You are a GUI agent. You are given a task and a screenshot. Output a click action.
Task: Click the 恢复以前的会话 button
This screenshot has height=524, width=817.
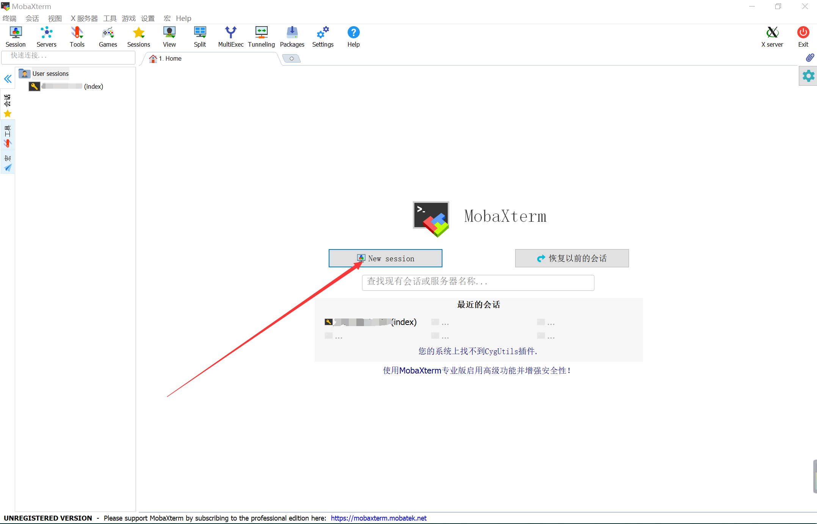[x=572, y=258]
